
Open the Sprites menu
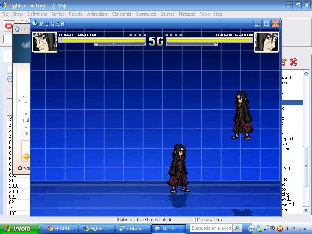coord(58,14)
